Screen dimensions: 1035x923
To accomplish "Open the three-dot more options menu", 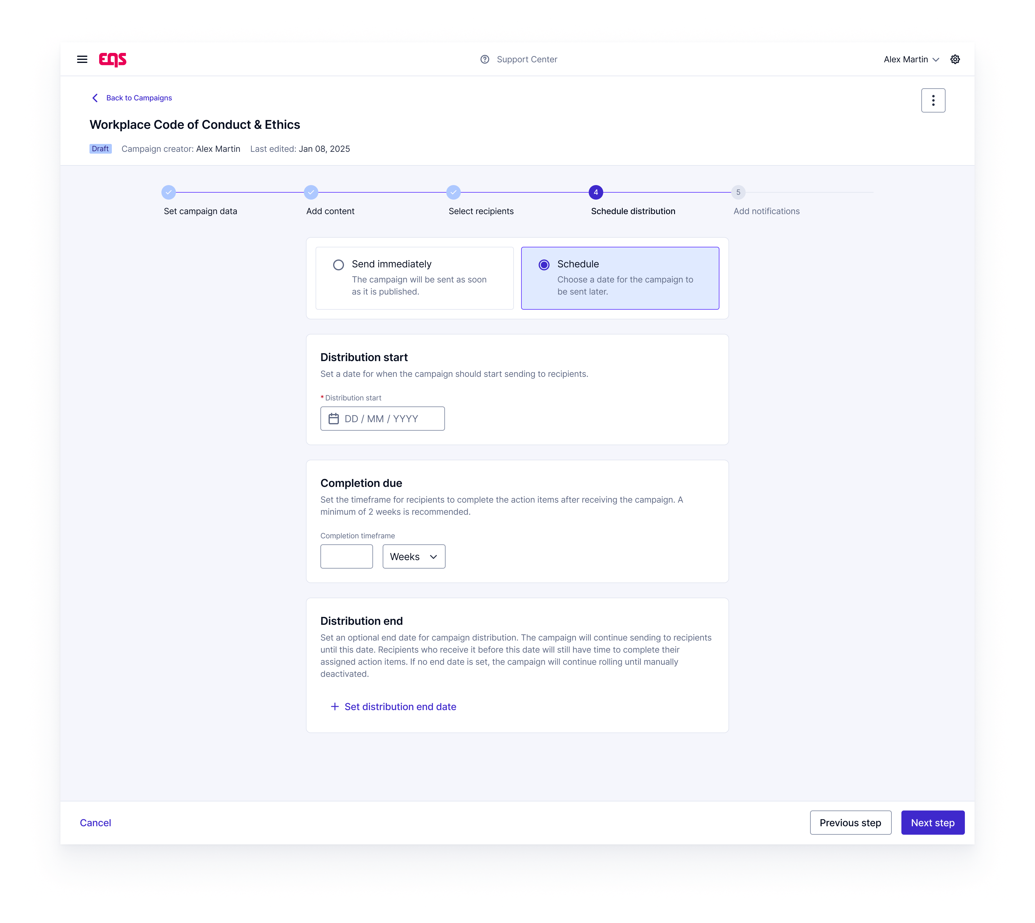I will [x=933, y=100].
